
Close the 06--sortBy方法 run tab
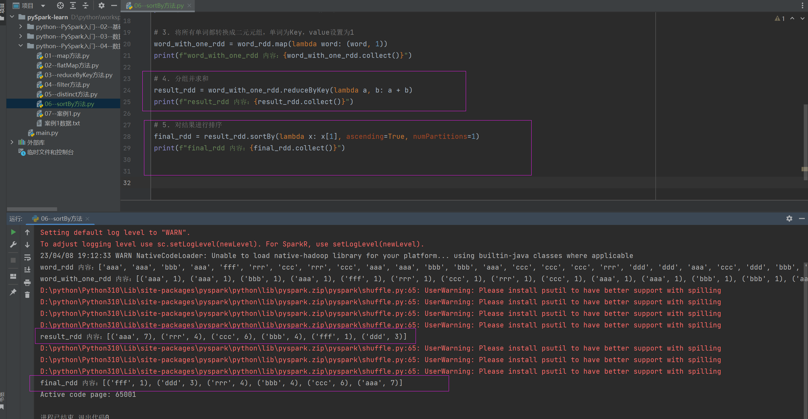[x=87, y=219]
